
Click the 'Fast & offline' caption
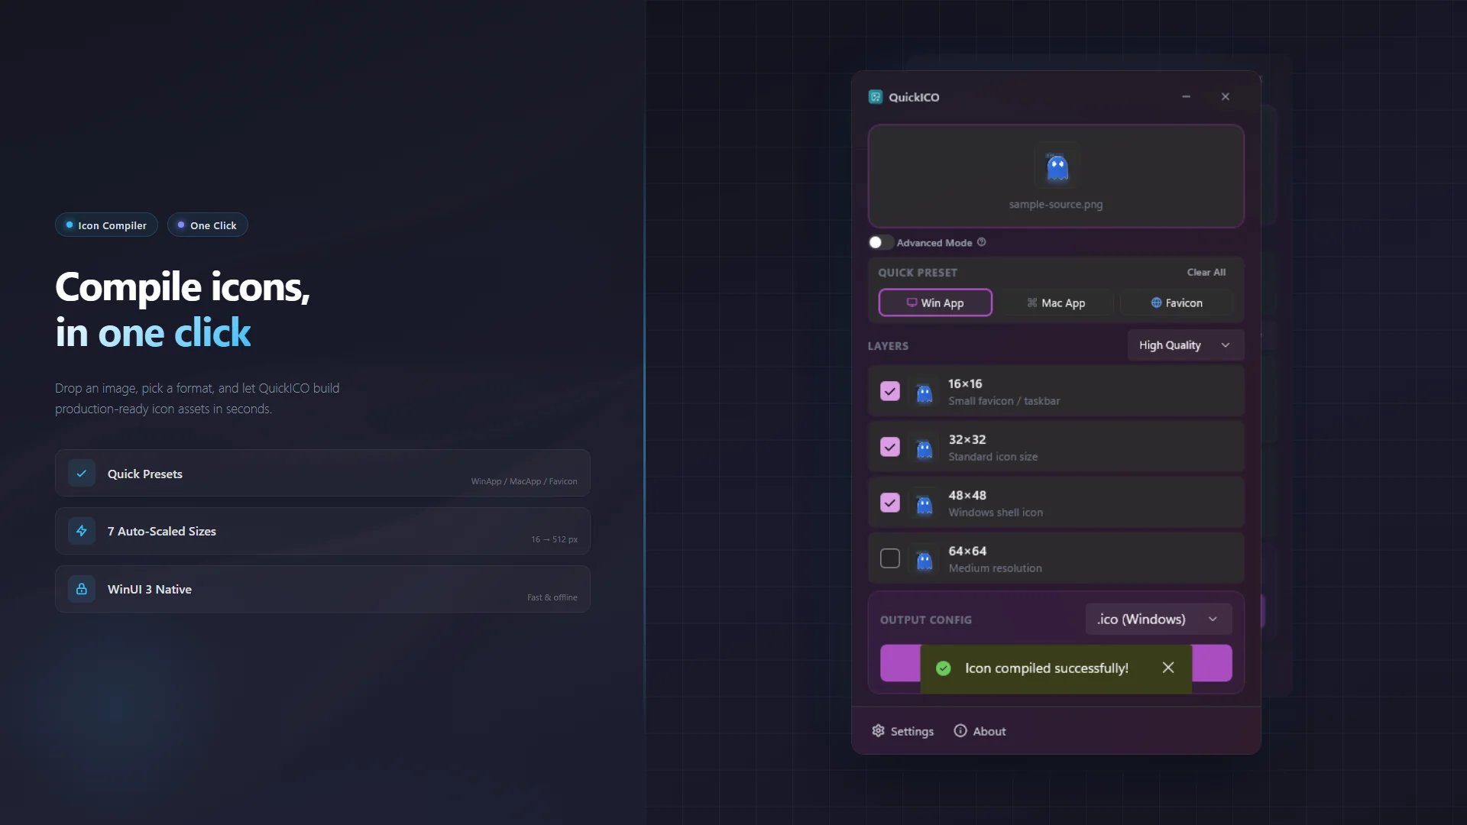tap(552, 597)
